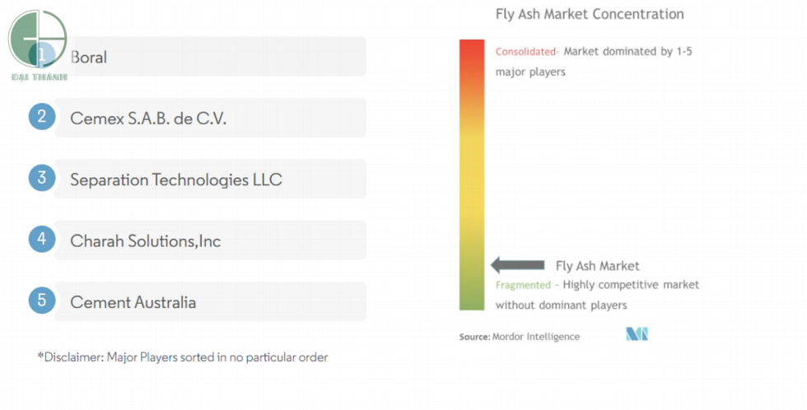Screen dimensions: 807x410
Task: Open Separation Technologies LLC entry
Action: pyautogui.click(x=210, y=179)
